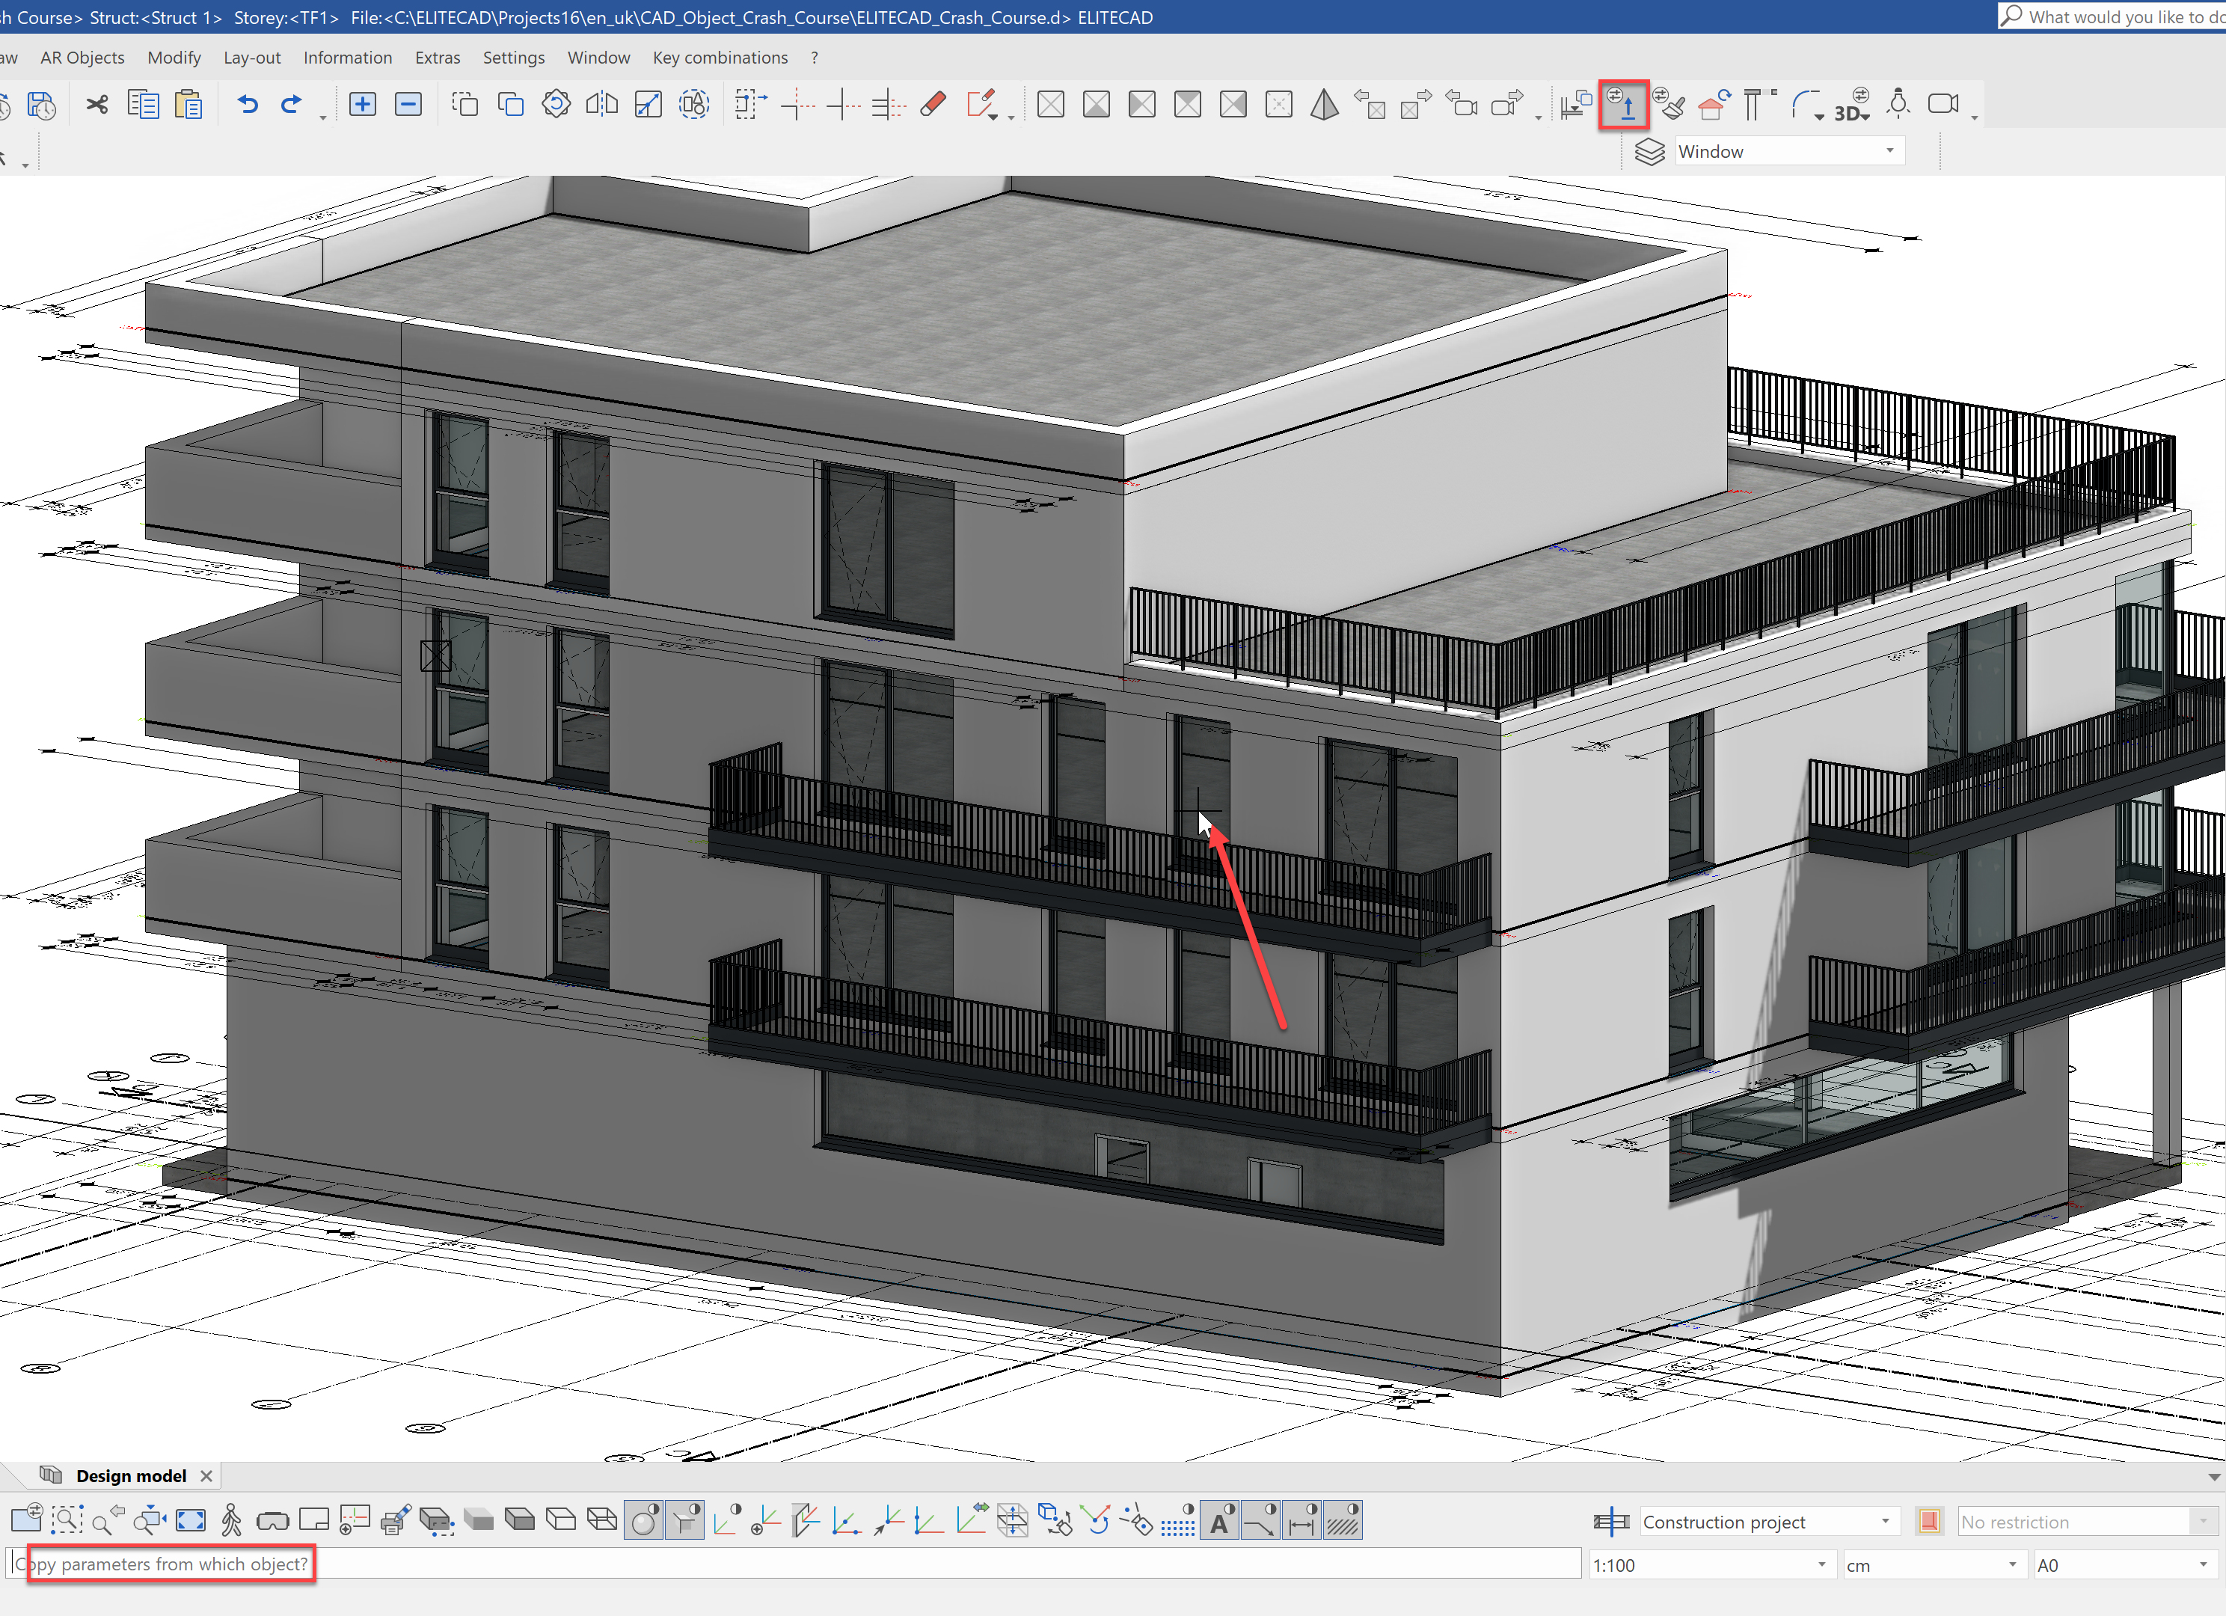Select the wireframe cube display mode
Image resolution: width=2226 pixels, height=1616 pixels.
pos(601,1519)
